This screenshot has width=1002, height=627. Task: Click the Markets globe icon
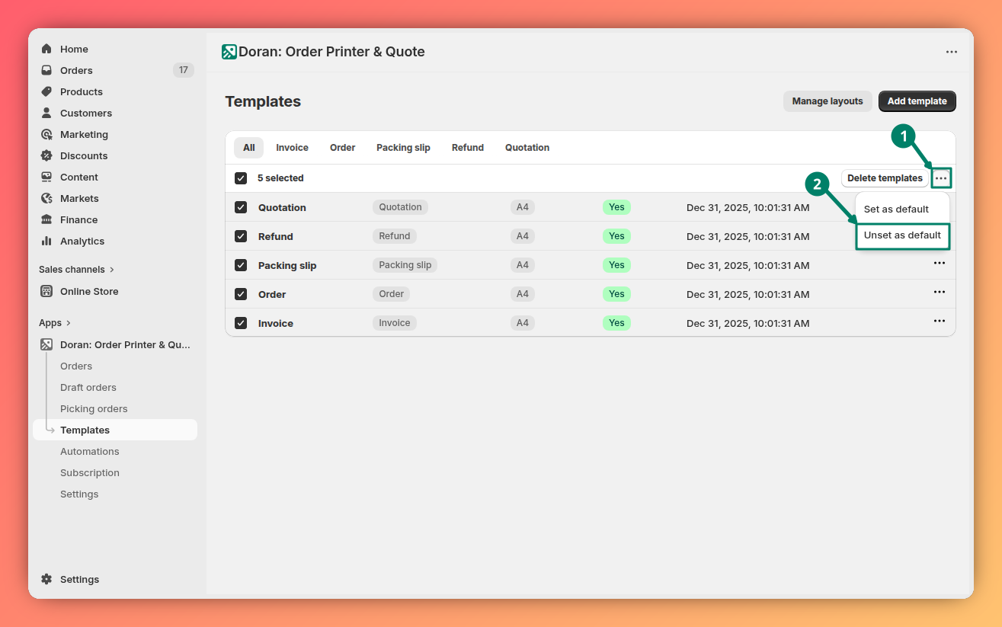click(x=46, y=198)
